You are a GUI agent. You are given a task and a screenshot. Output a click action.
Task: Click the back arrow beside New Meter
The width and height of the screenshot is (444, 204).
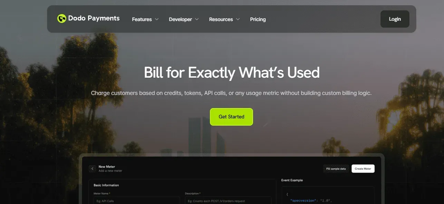[92, 168]
